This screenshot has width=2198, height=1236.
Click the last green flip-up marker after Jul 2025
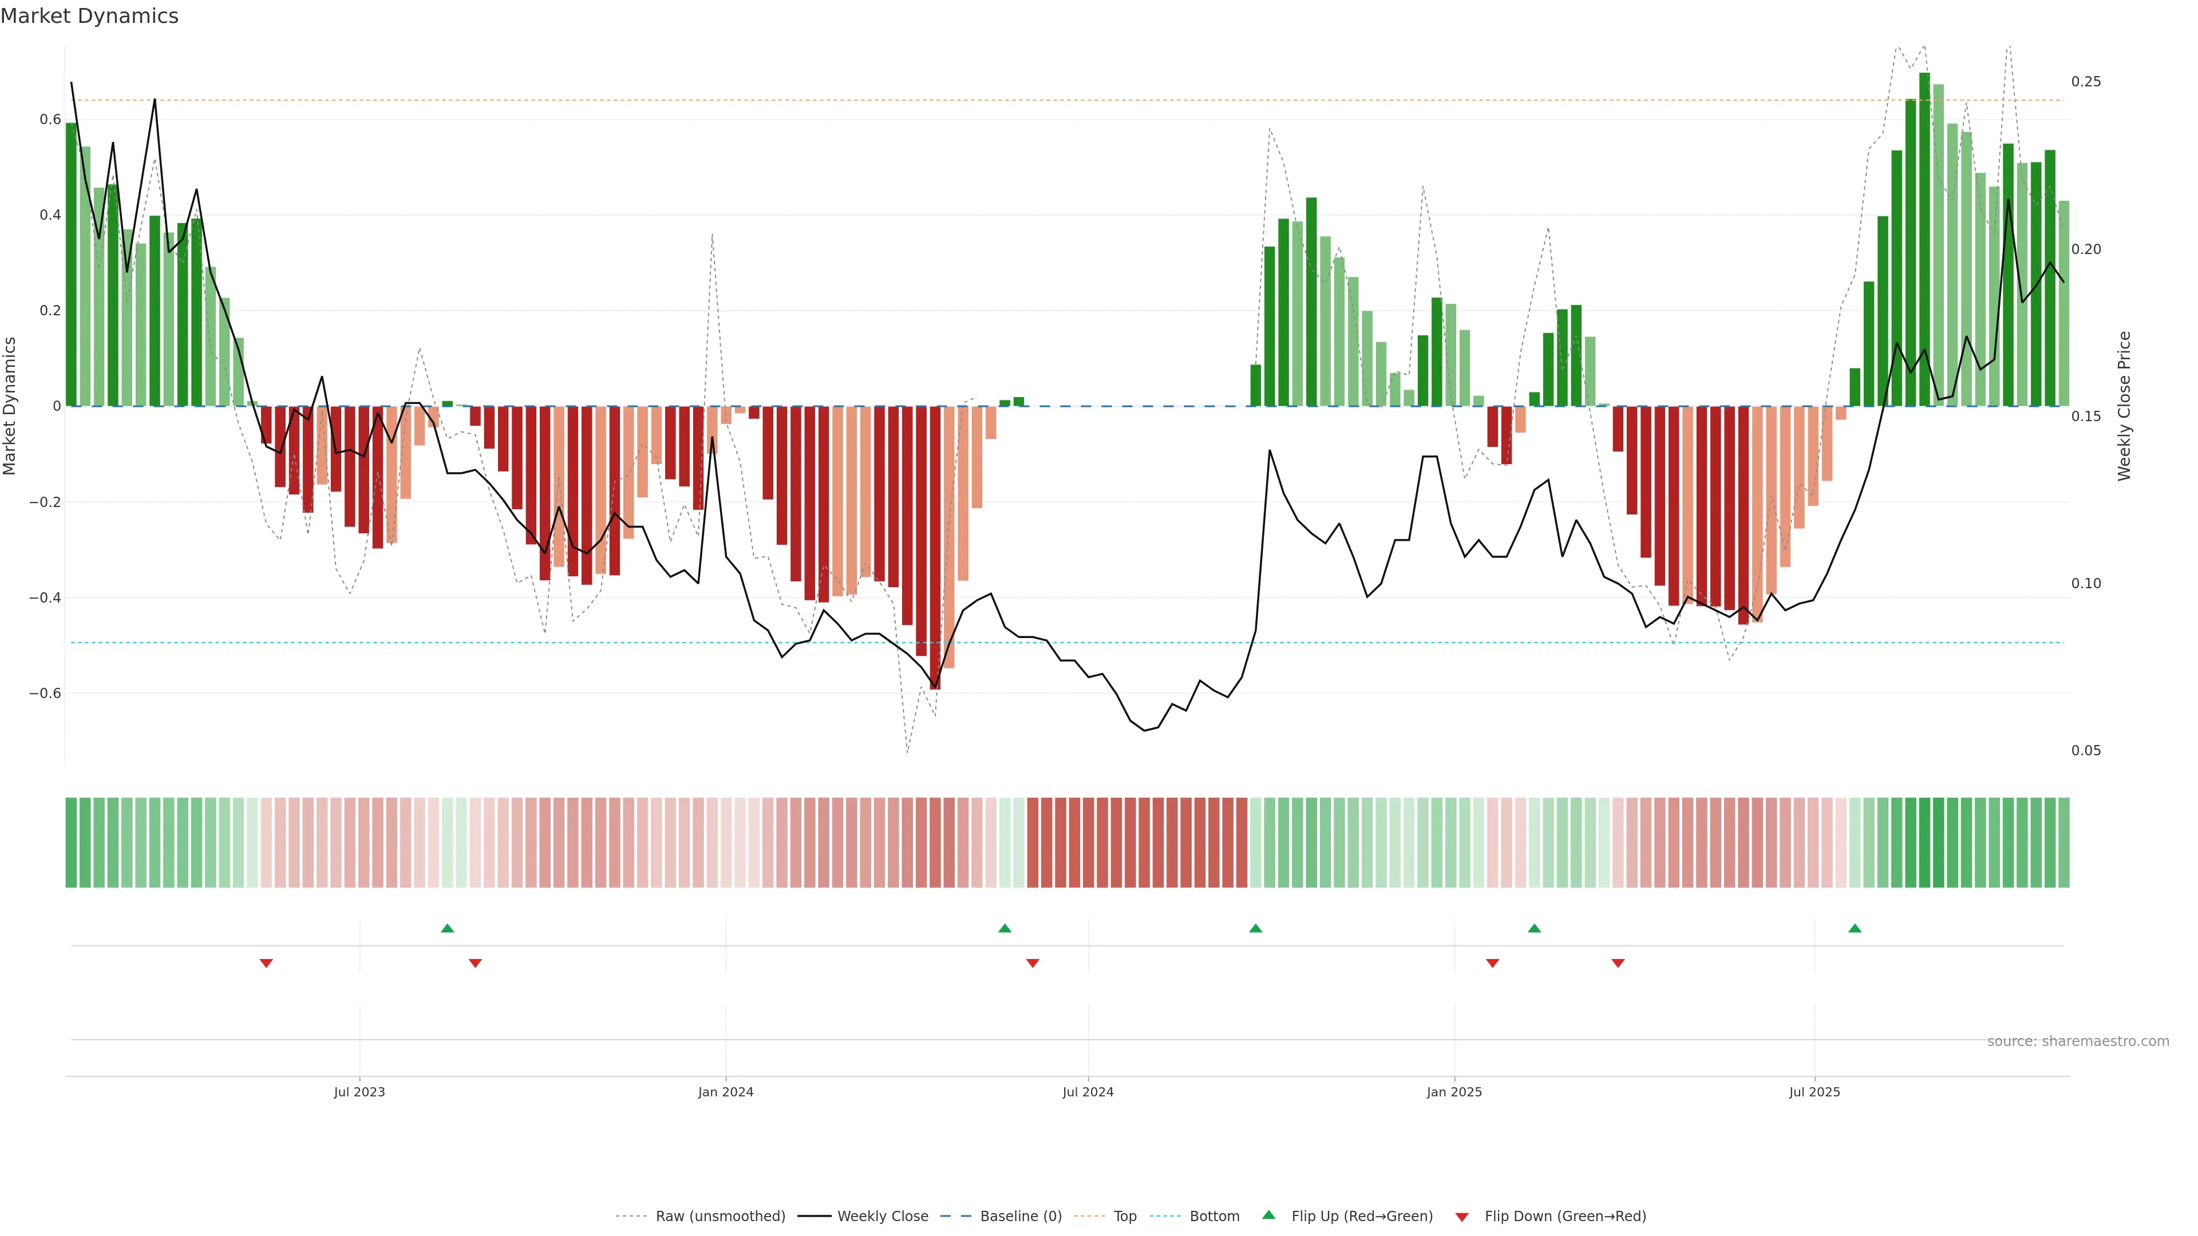click(1855, 928)
